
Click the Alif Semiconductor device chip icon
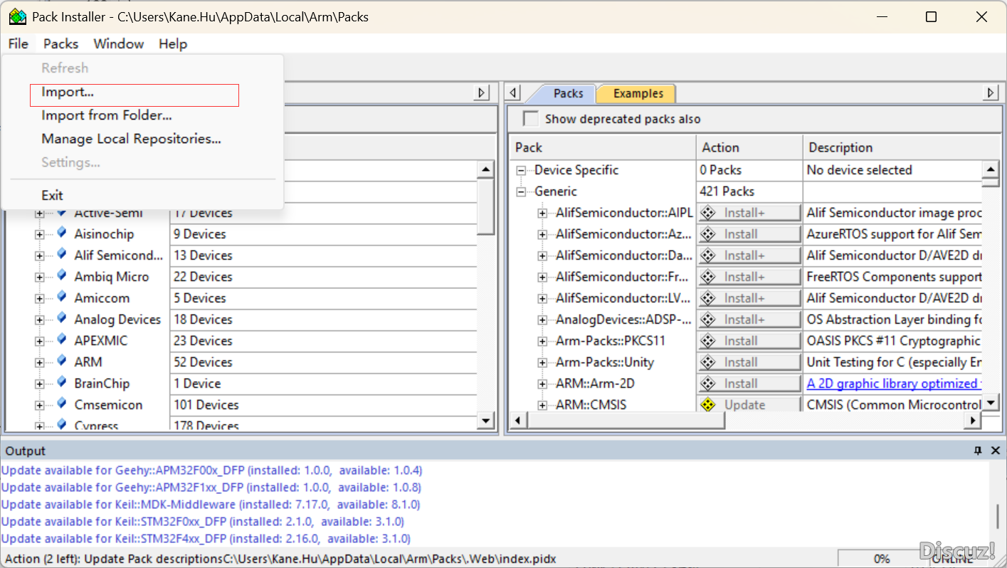tap(62, 255)
